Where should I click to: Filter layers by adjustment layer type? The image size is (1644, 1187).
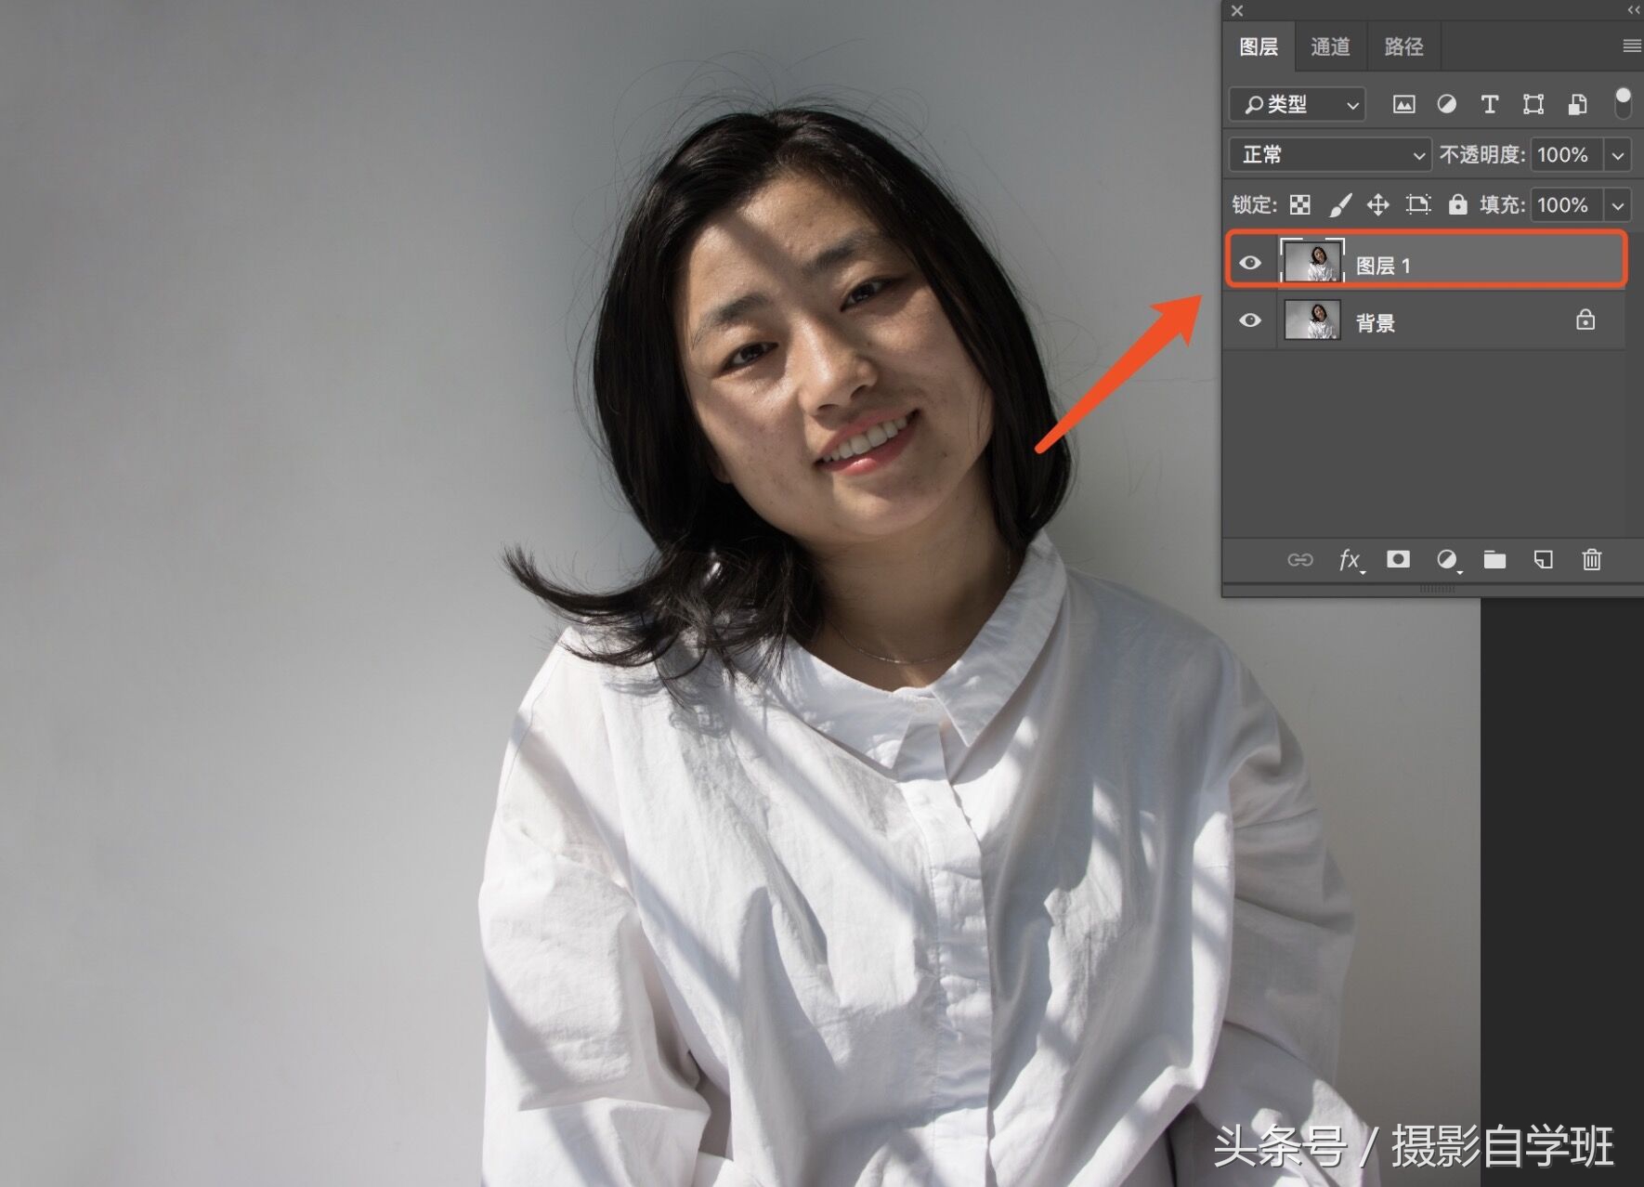pos(1446,105)
